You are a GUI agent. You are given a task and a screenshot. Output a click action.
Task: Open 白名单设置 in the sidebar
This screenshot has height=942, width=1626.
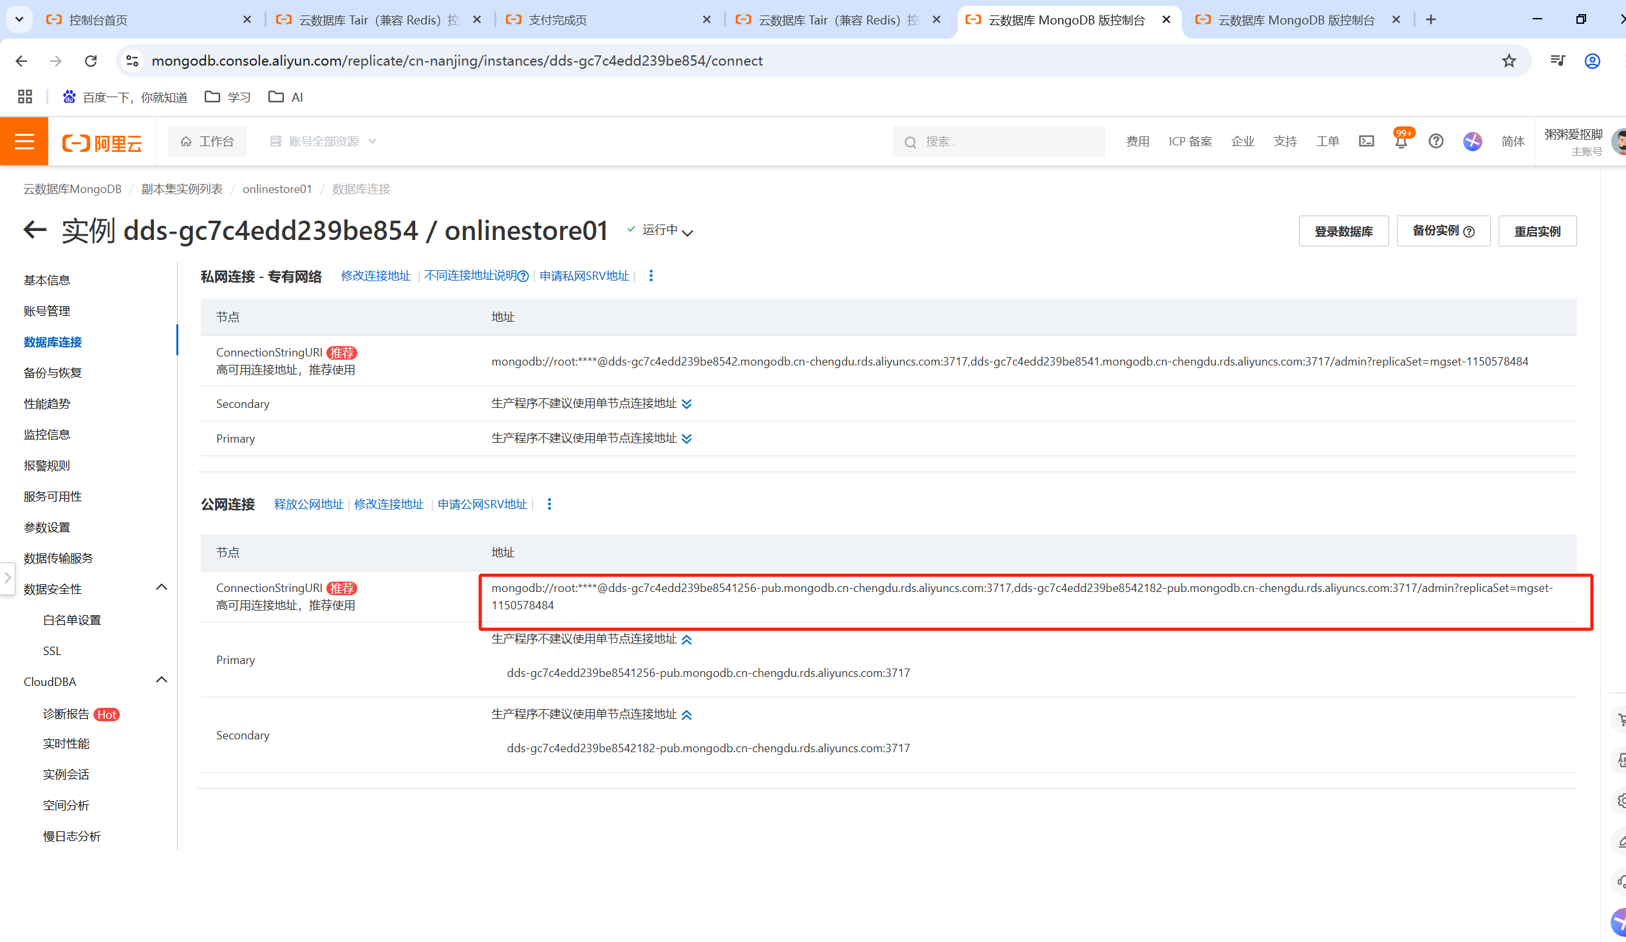pos(72,620)
